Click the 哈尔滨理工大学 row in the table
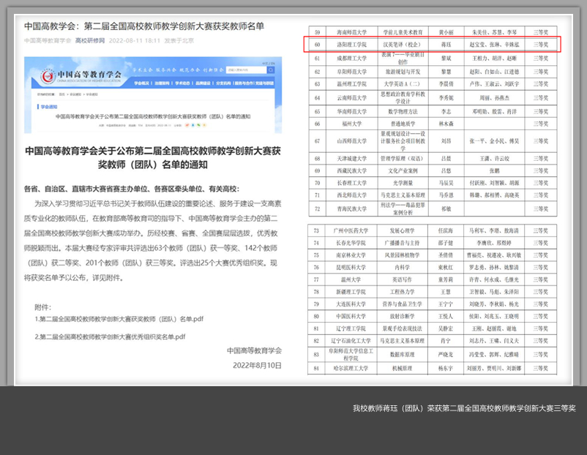587x455 pixels. [432, 368]
